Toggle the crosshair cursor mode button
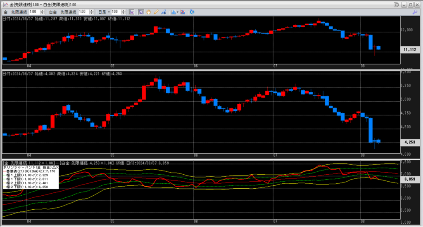Image resolution: width=423 pixels, height=227 pixels. [131, 12]
